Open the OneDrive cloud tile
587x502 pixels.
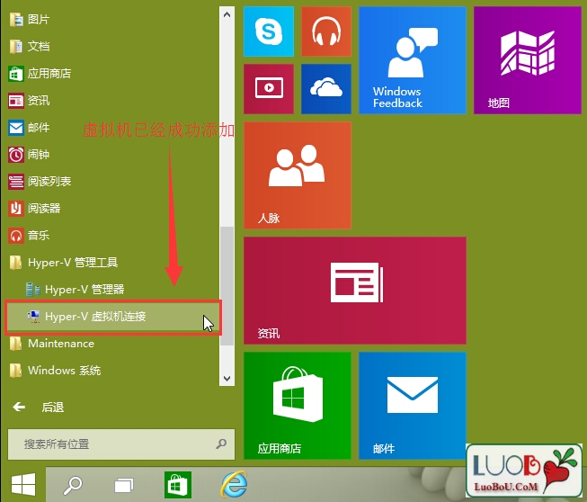(326, 89)
